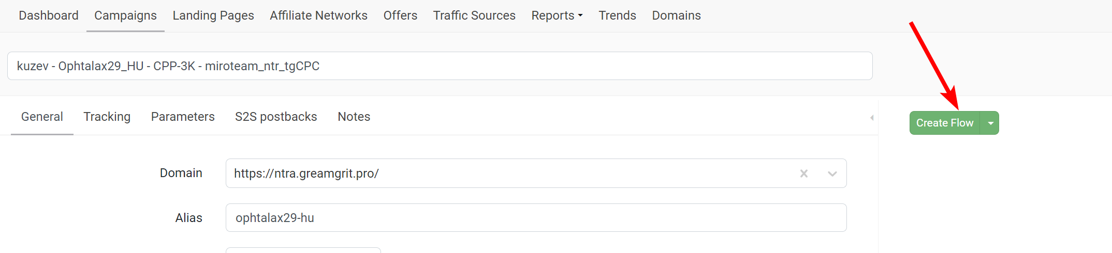Open the Domain dropdown chevron
Viewport: 1112px width, 253px height.
coord(832,173)
